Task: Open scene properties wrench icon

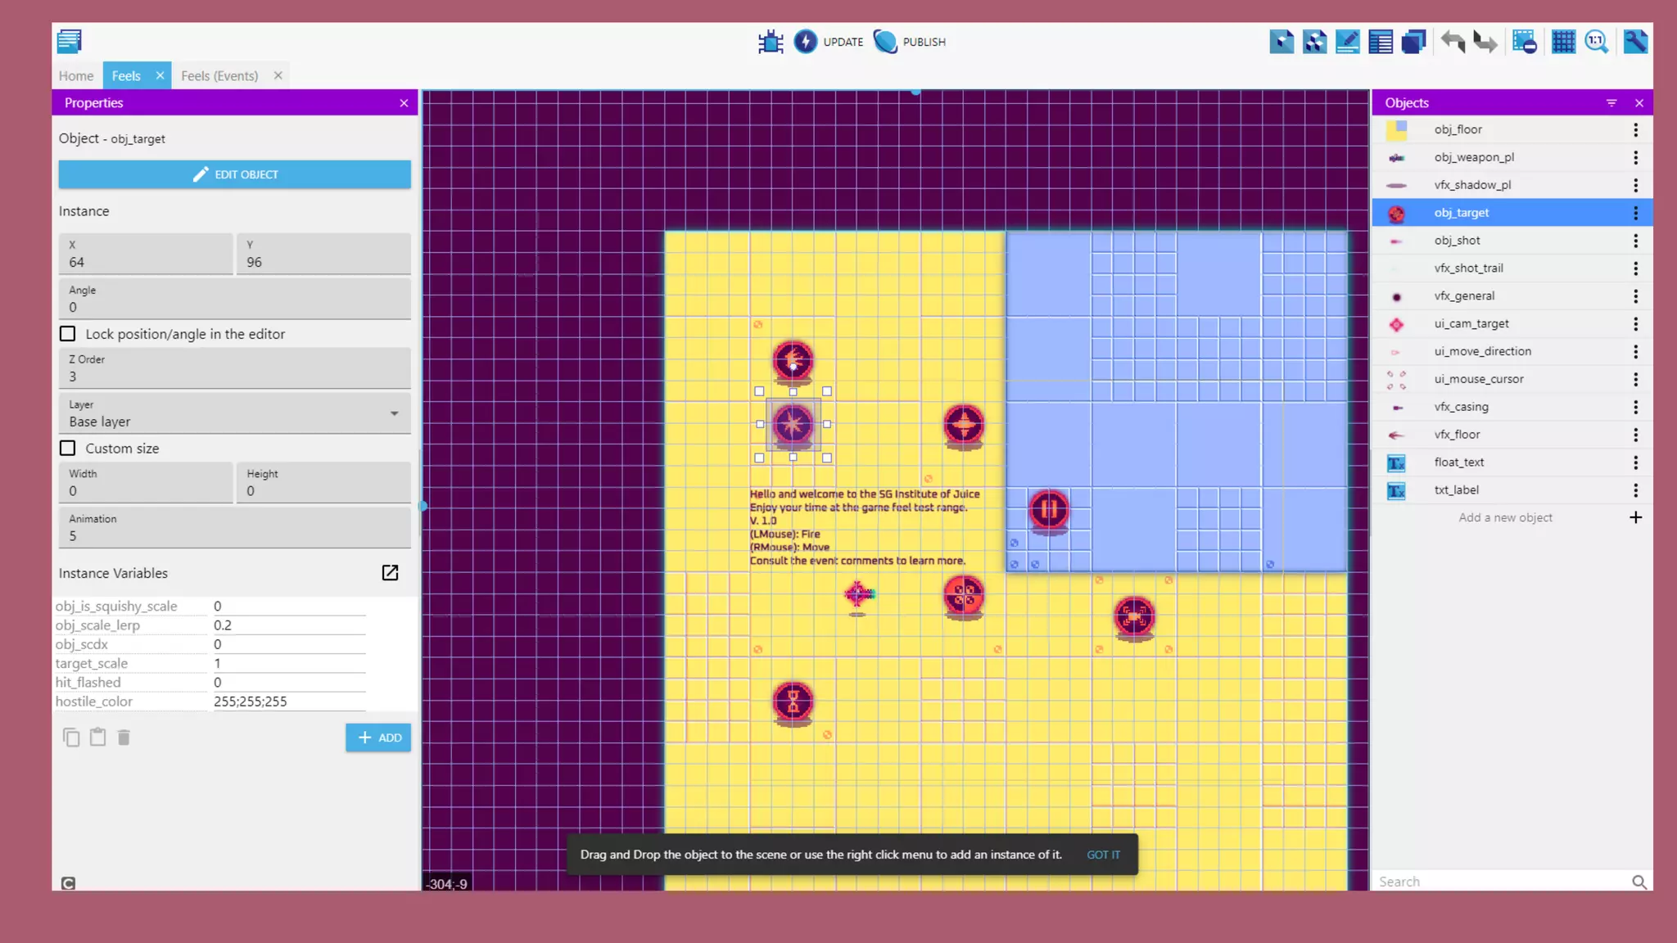Action: (1634, 42)
